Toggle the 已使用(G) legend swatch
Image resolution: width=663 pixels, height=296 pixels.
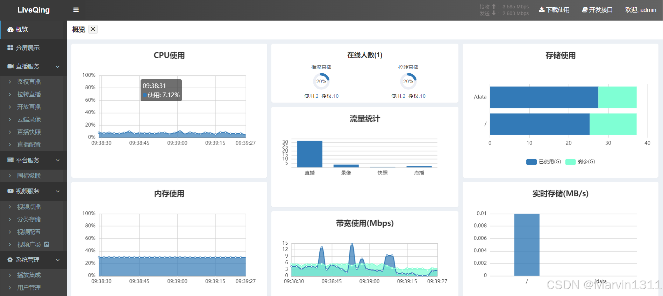pos(531,162)
